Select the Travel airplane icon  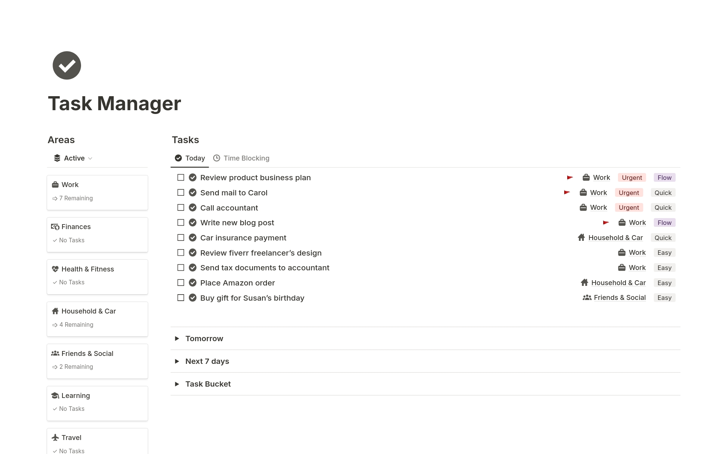pyautogui.click(x=55, y=437)
